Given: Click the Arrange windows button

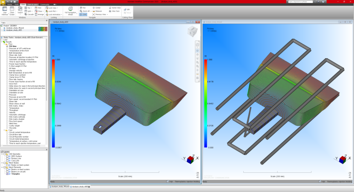Looking at the screenshot, I should (x=39, y=14).
